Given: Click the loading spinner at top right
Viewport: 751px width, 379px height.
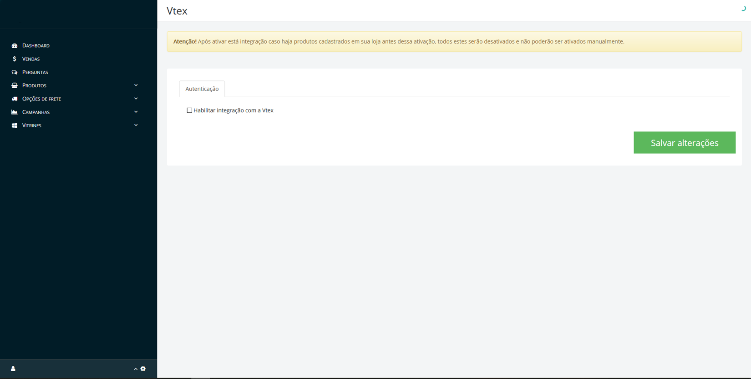Looking at the screenshot, I should pyautogui.click(x=743, y=8).
